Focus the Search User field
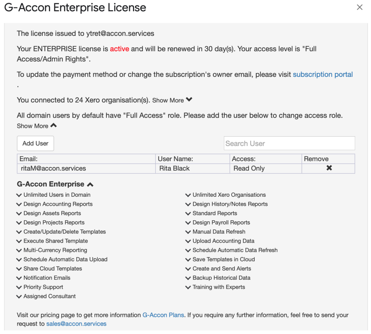The height and width of the screenshot is (334, 371). pos(289,143)
